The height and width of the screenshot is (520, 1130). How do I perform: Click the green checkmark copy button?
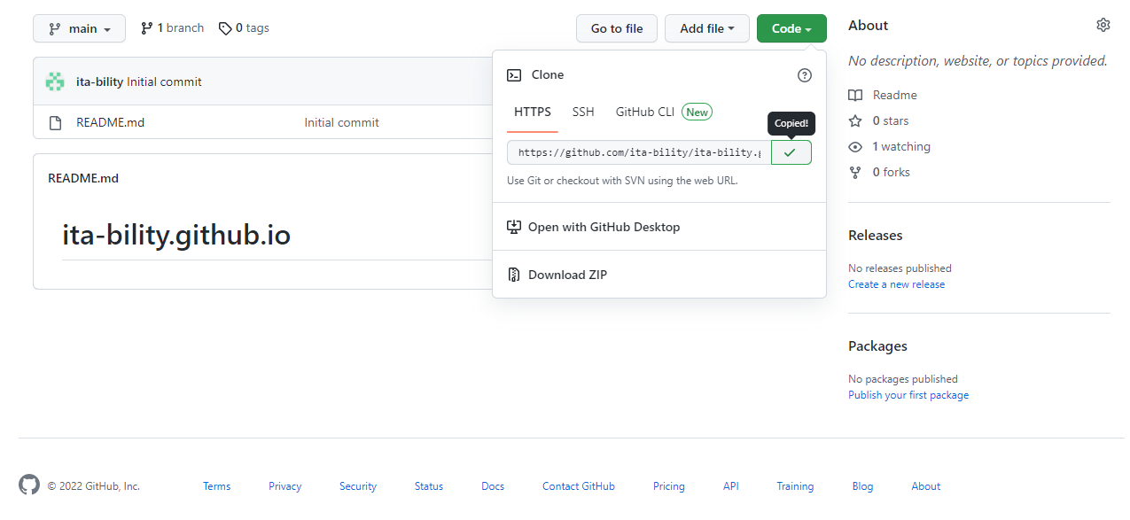tap(790, 151)
